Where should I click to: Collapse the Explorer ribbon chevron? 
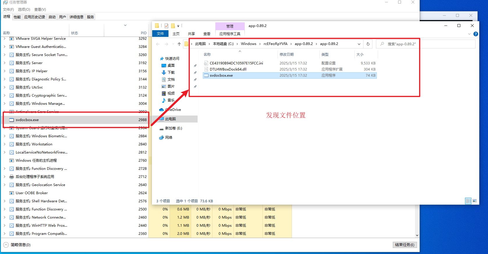pyautogui.click(x=469, y=34)
